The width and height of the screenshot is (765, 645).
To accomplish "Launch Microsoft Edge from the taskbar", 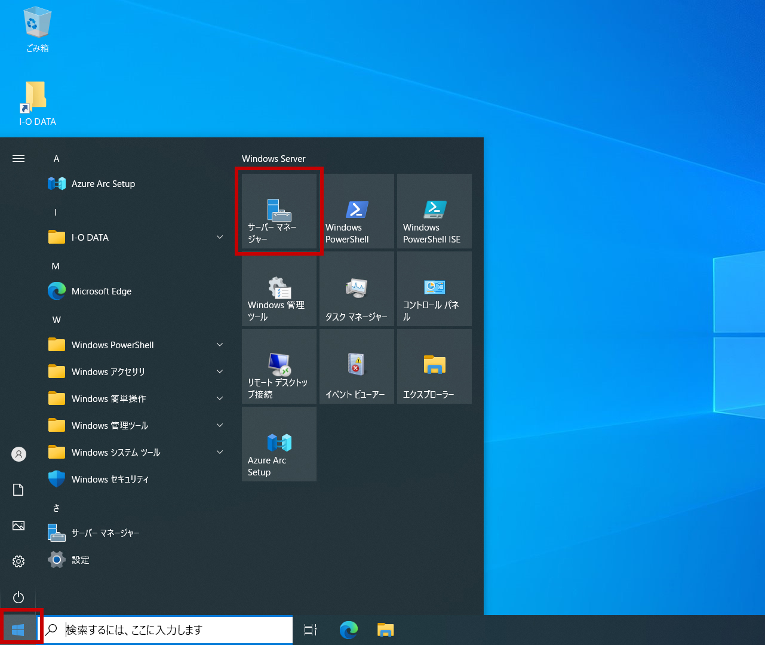I will [349, 630].
